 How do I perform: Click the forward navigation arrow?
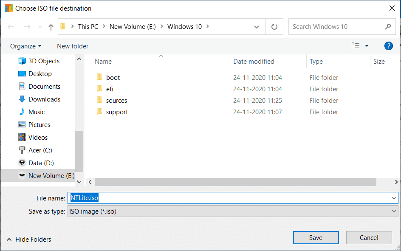point(27,27)
